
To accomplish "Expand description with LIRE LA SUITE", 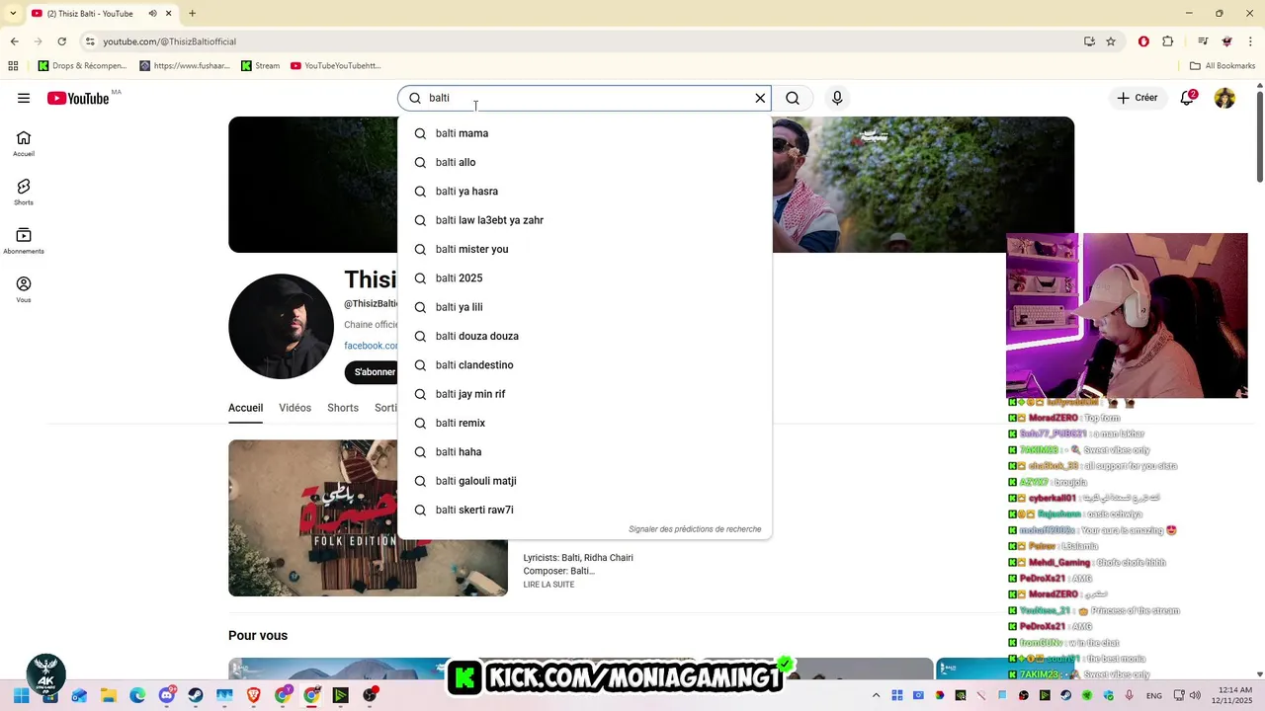I will [548, 585].
